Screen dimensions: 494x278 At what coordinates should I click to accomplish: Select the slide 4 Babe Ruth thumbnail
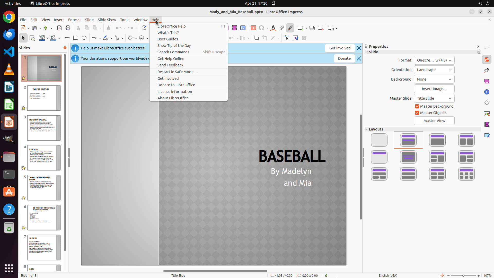pos(44,158)
